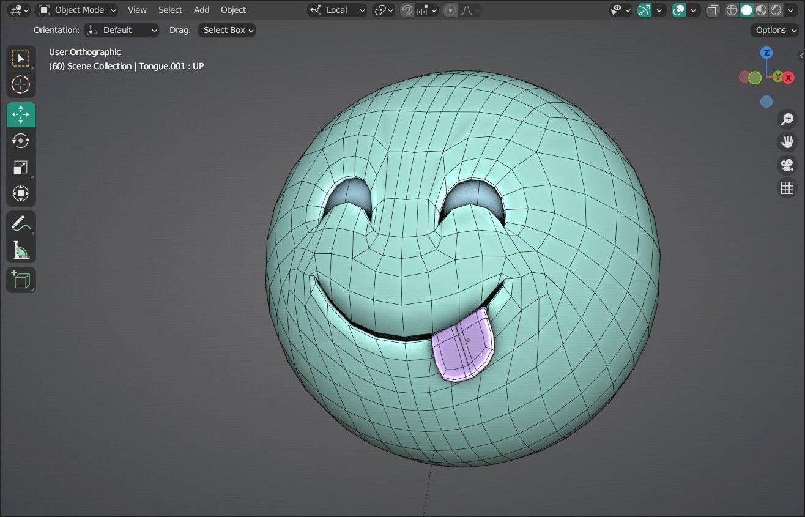This screenshot has height=517, width=805.
Task: Choose the Measure ruler tool
Action: tap(21, 250)
